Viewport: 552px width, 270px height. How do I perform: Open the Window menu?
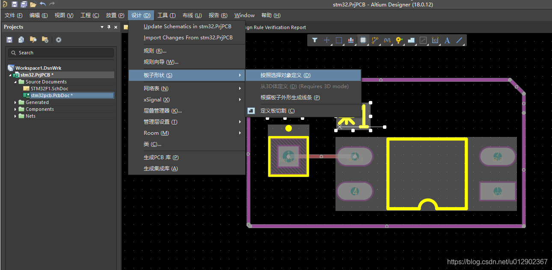(x=244, y=15)
